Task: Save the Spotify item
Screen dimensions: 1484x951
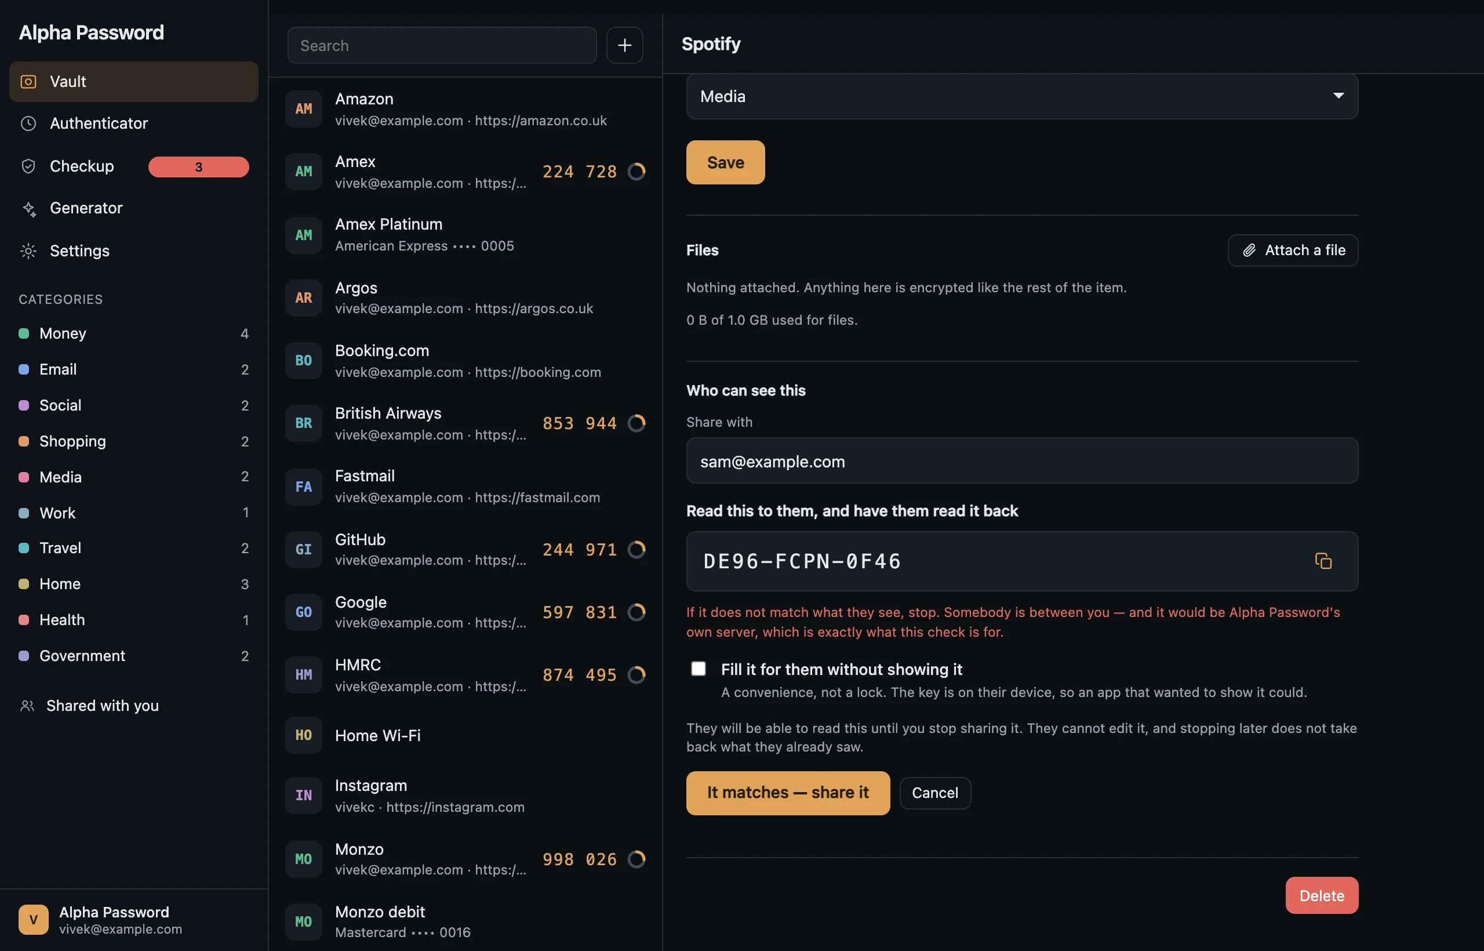Action: click(725, 162)
